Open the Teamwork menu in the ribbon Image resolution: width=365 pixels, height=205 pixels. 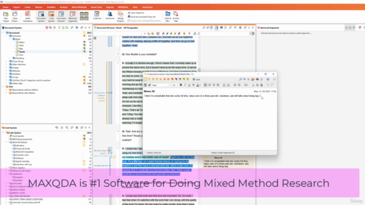(x=110, y=17)
